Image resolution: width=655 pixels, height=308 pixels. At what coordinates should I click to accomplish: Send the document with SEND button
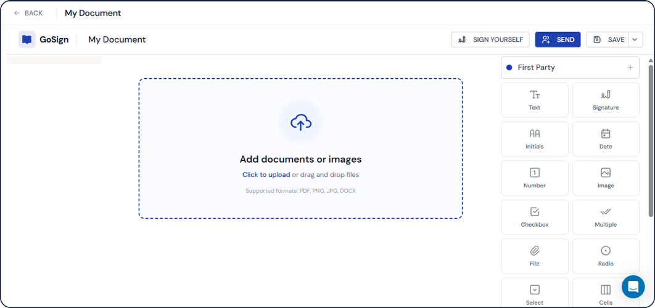click(x=558, y=39)
